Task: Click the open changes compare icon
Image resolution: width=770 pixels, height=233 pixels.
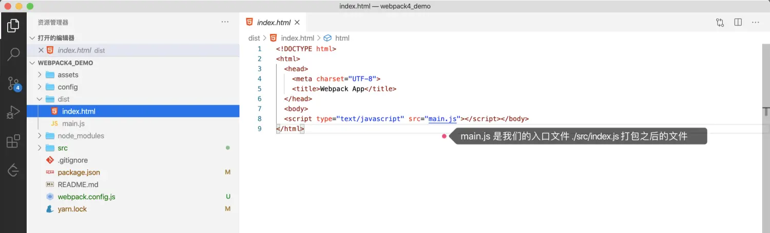Action: pos(720,22)
